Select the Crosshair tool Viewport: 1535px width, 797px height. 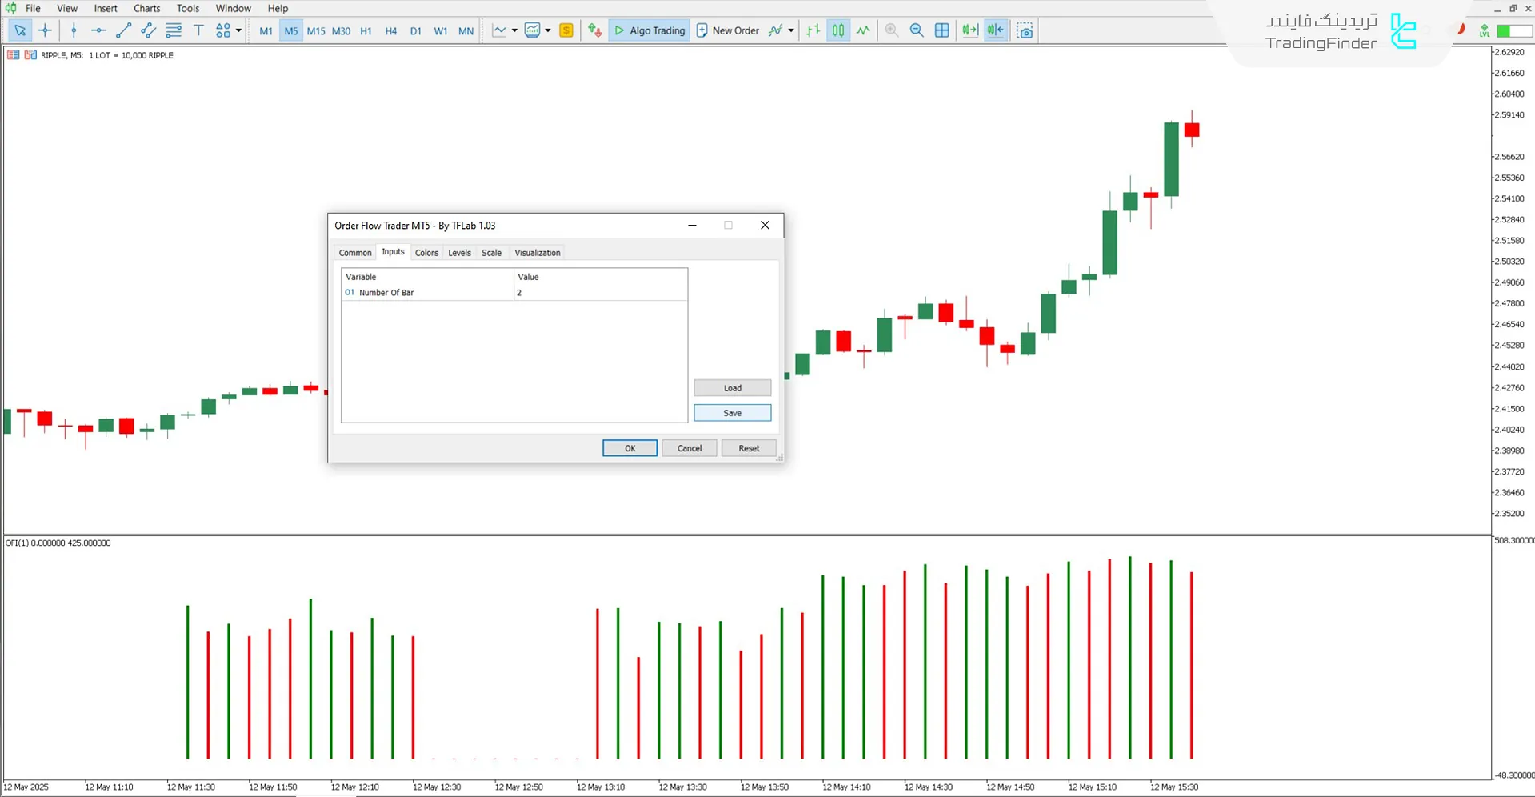coord(45,30)
